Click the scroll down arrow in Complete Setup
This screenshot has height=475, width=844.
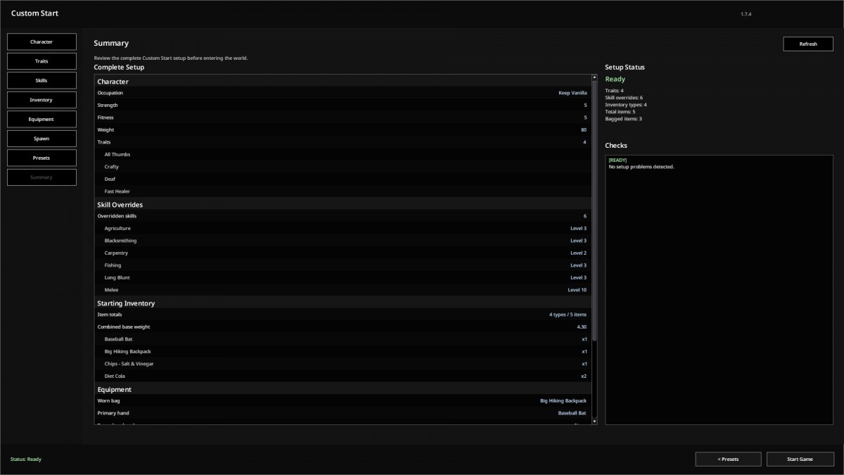point(594,421)
